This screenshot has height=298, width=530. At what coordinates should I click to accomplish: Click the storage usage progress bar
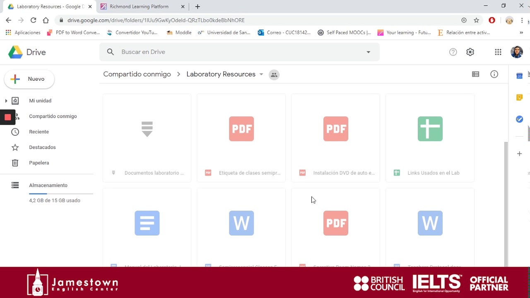pyautogui.click(x=61, y=194)
